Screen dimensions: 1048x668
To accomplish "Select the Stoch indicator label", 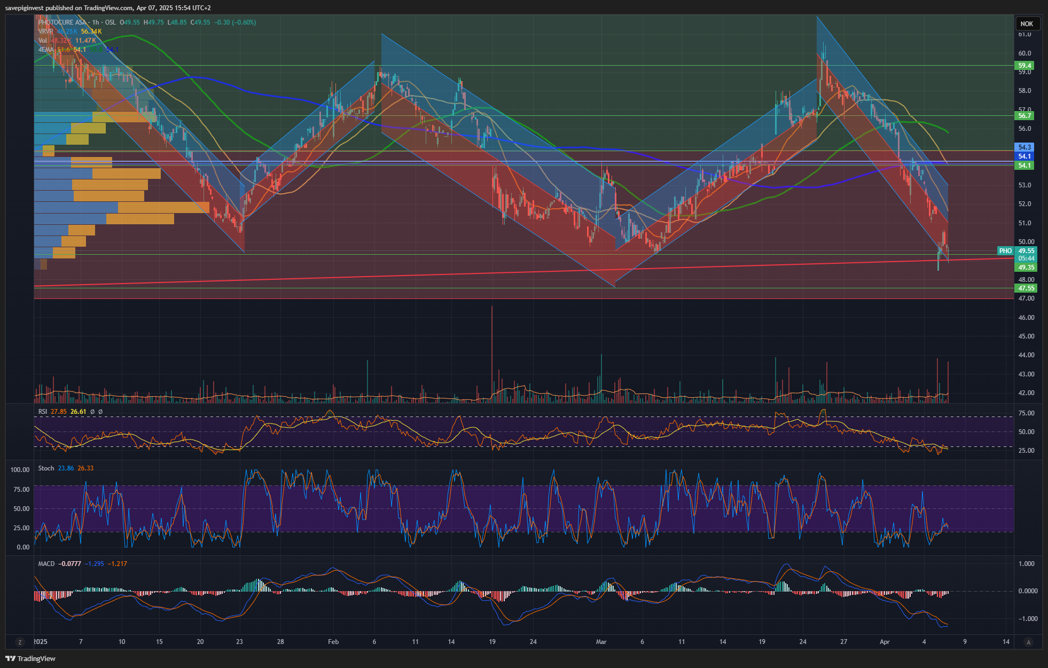I will point(46,468).
